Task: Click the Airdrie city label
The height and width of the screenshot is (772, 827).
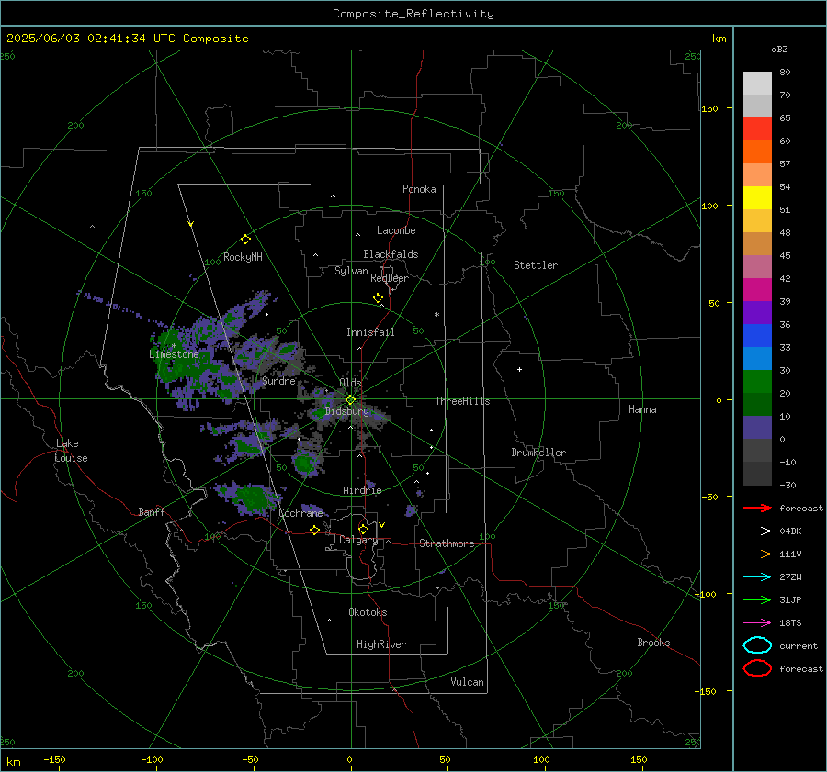Action: [362, 490]
